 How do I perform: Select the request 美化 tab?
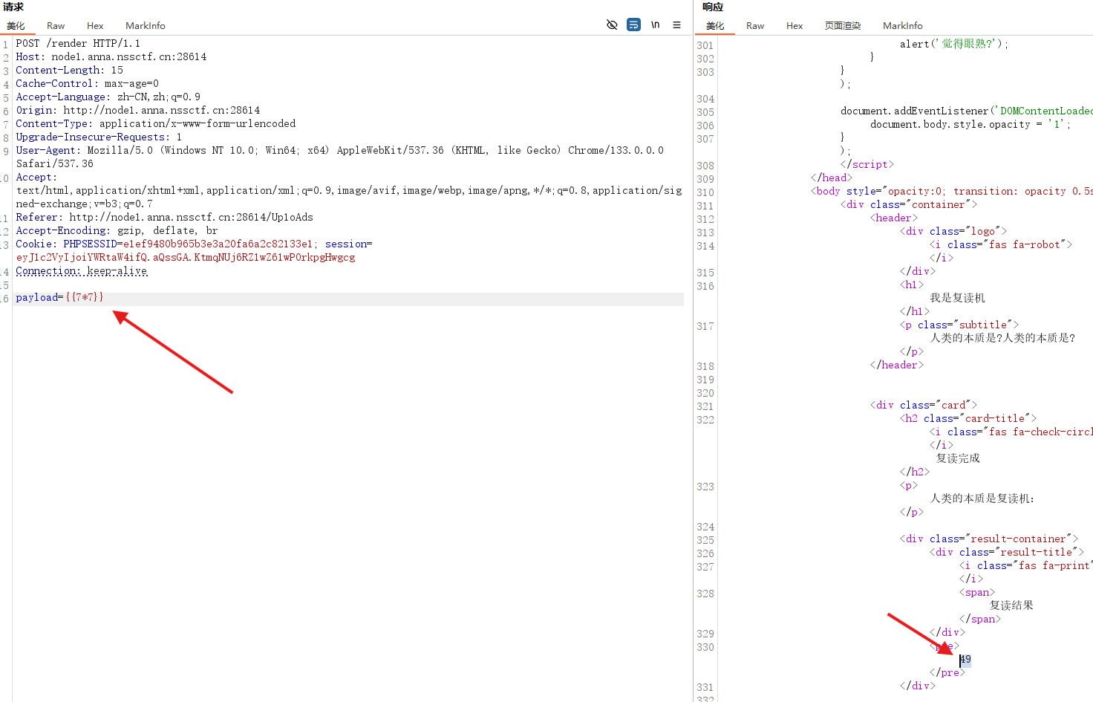pyautogui.click(x=16, y=25)
